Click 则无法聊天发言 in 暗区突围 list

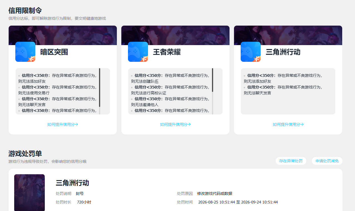pyautogui.click(x=32, y=105)
